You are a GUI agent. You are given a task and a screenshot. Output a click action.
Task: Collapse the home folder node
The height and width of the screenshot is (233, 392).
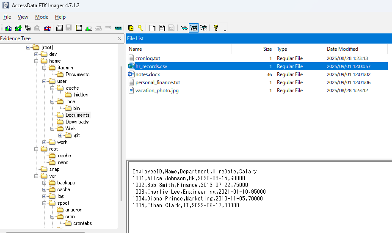click(36, 61)
